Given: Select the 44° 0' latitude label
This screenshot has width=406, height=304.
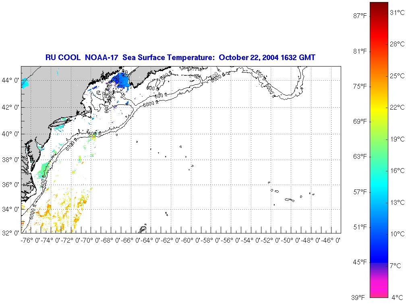Looking at the screenshot, I should click(x=10, y=80).
